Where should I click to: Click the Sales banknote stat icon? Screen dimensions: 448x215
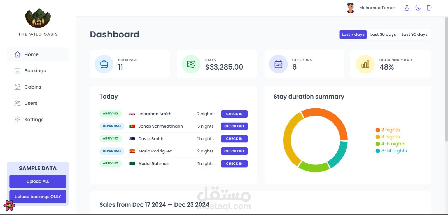(191, 64)
